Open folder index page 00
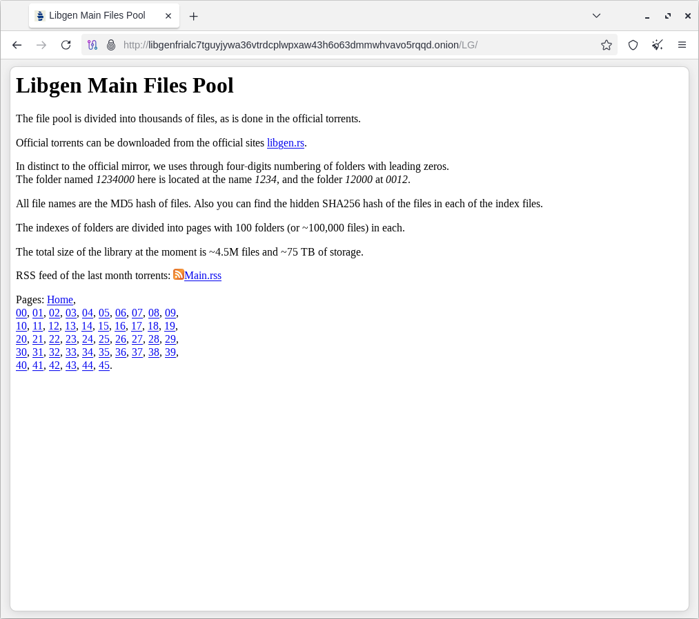 point(21,313)
